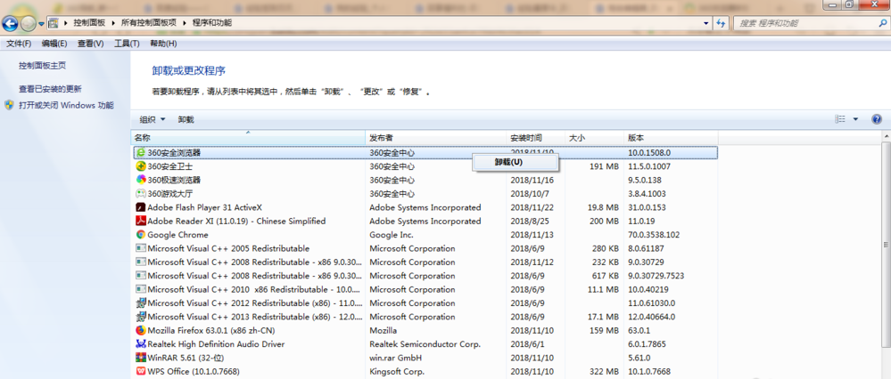Screen dimensions: 891x379
Task: Open the 查看(V) menu
Action: [90, 43]
